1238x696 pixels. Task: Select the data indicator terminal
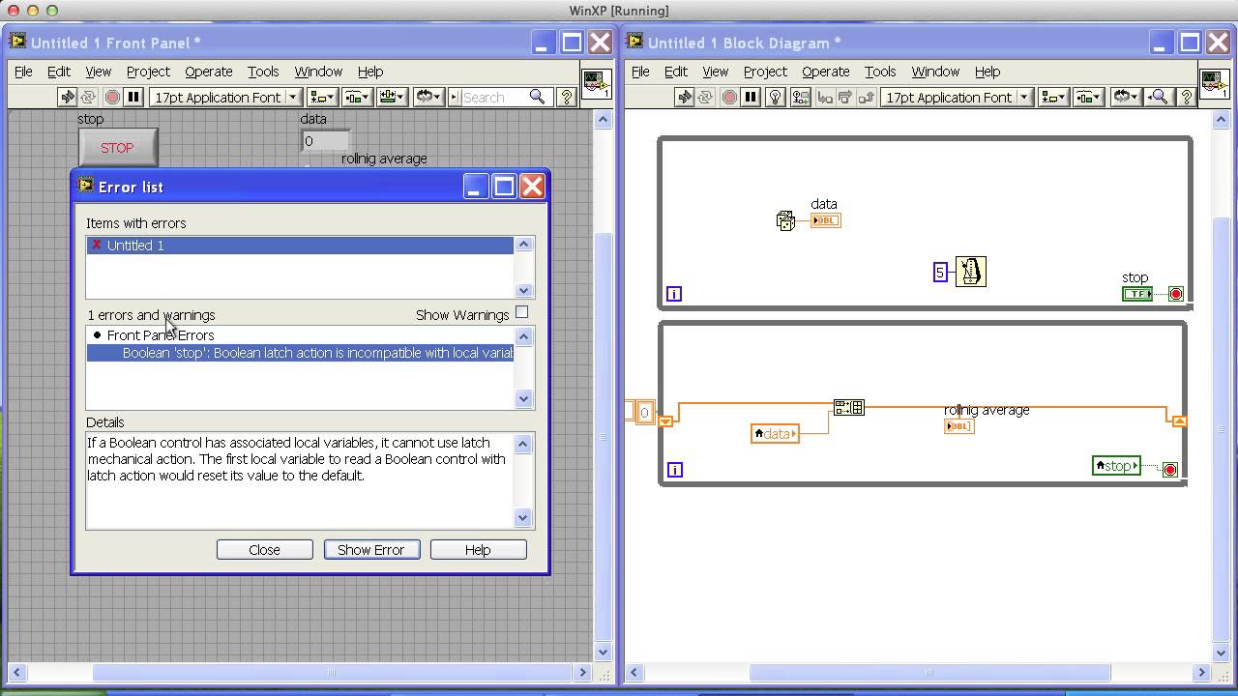point(826,220)
